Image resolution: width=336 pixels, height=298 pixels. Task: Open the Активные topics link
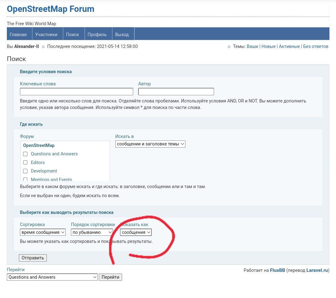coord(289,46)
